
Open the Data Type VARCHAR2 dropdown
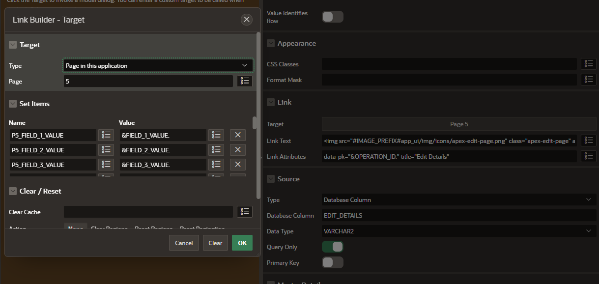click(458, 231)
